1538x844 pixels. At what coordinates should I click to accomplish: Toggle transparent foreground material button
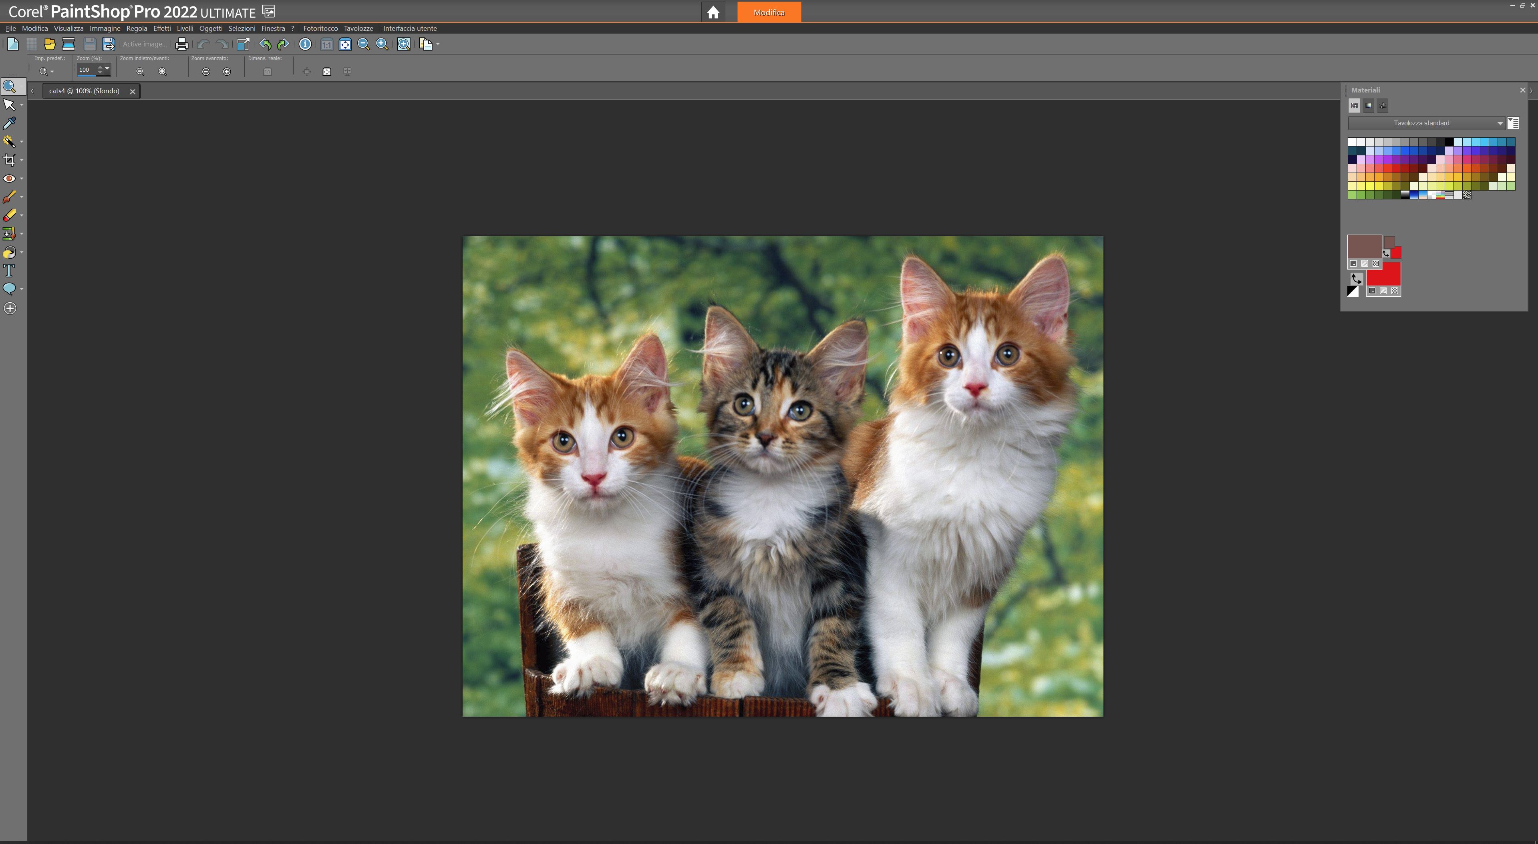click(x=1376, y=263)
